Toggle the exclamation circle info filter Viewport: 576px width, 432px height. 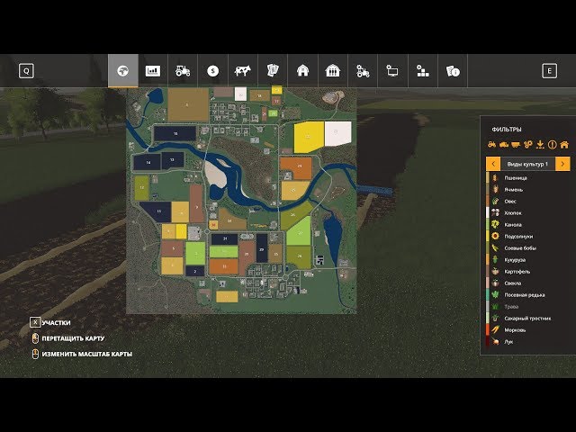coord(552,144)
